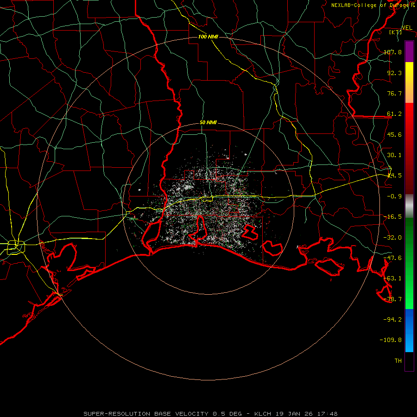
Task: Click the 30.1 legend value
Action: pyautogui.click(x=394, y=155)
